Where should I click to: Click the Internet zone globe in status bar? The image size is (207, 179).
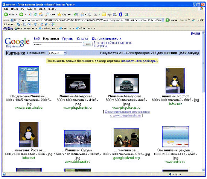click(170, 174)
